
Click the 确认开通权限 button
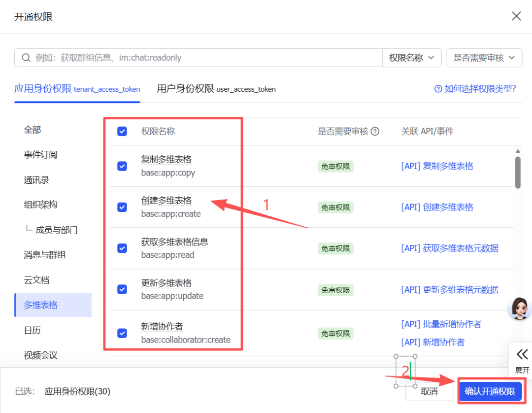tap(491, 391)
